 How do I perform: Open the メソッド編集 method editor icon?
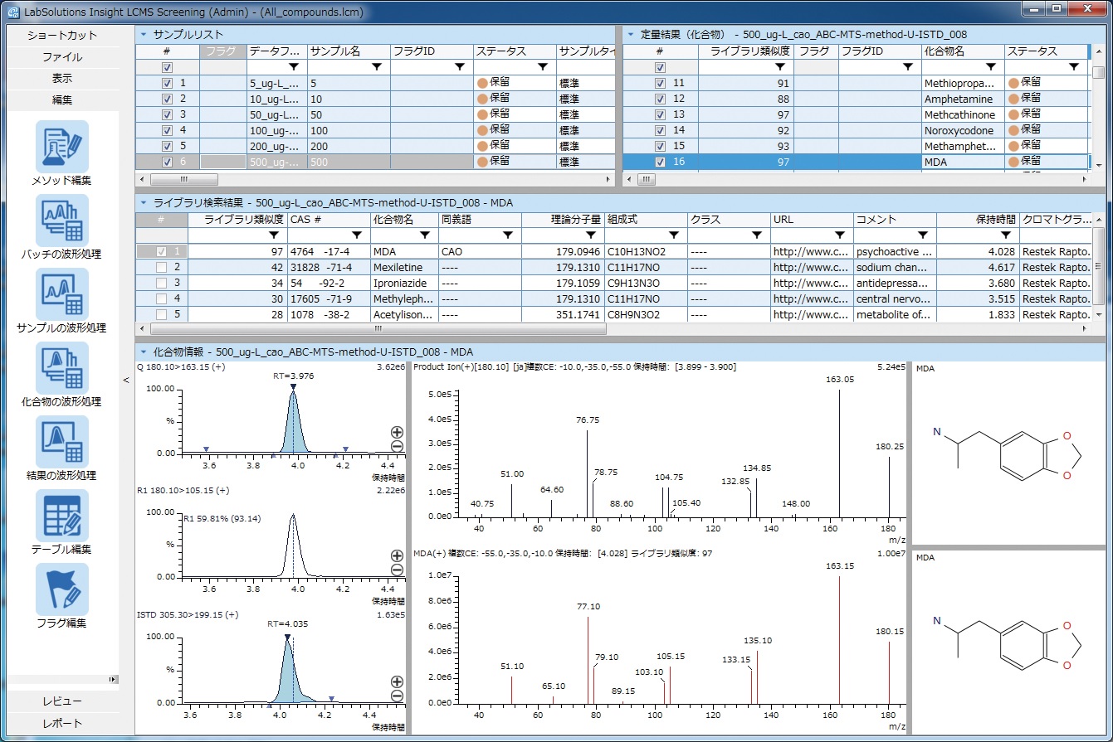[62, 147]
